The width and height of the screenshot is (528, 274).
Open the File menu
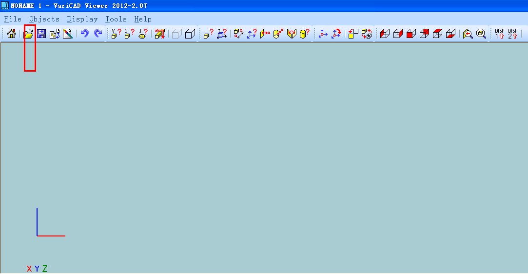coord(13,19)
